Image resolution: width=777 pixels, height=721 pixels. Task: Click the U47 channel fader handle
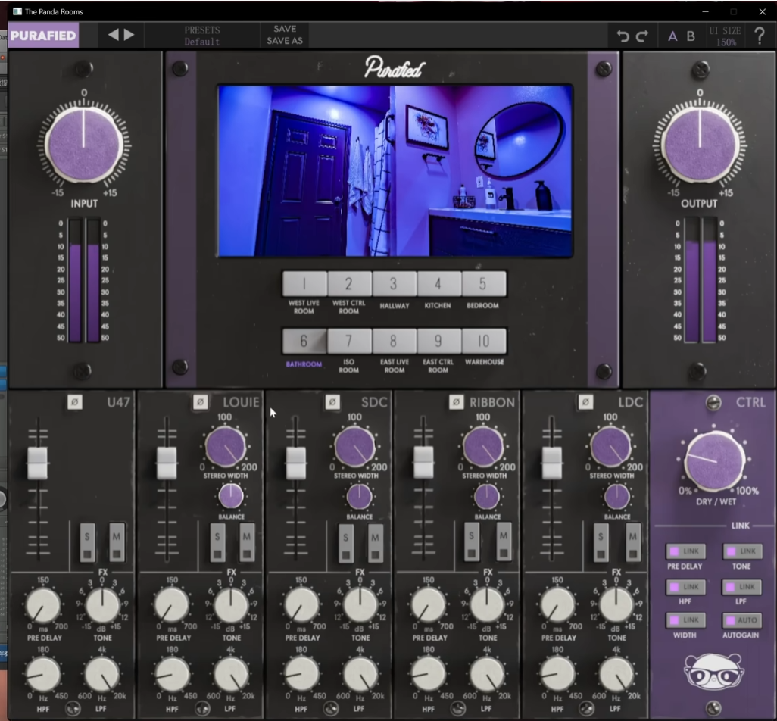click(x=37, y=463)
